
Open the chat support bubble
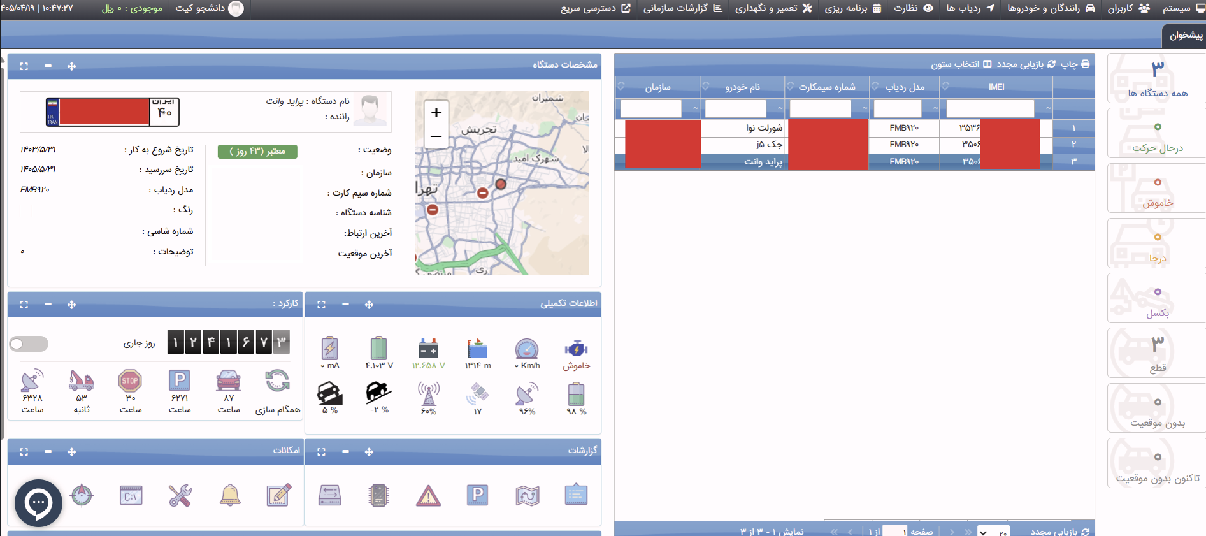pos(38,503)
